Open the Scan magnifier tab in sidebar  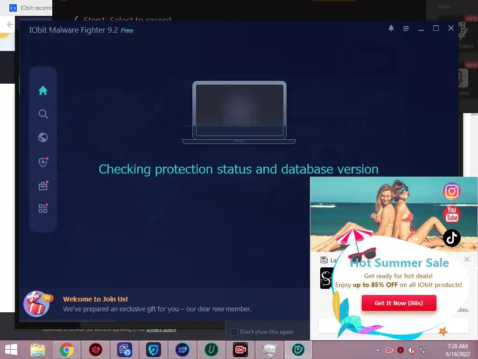[x=43, y=114]
